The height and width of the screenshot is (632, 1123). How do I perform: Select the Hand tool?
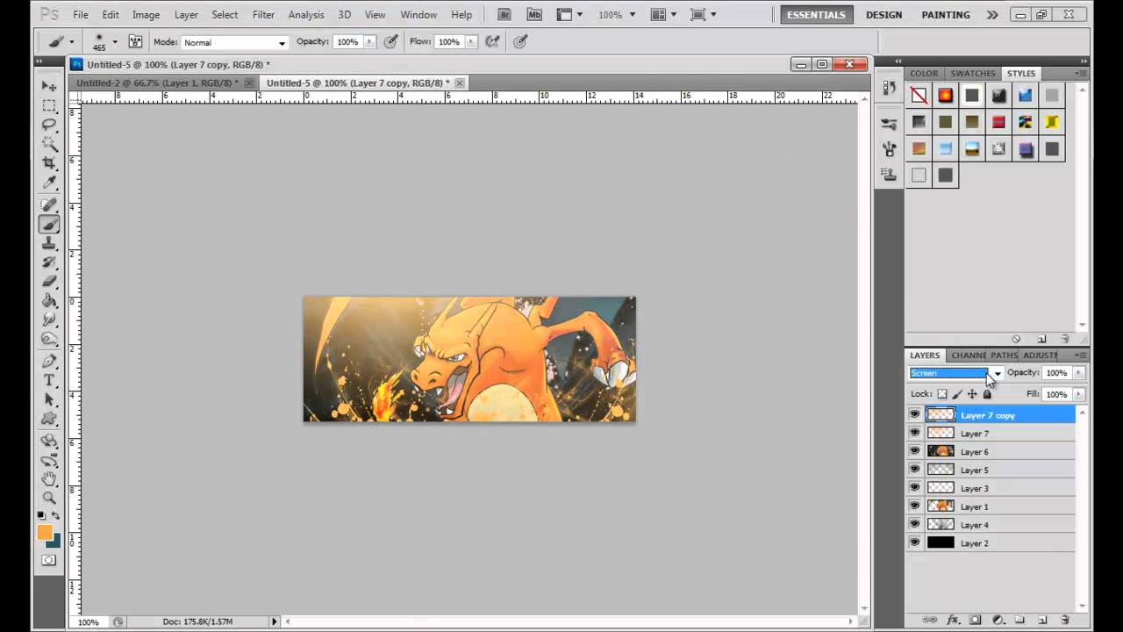click(x=49, y=479)
